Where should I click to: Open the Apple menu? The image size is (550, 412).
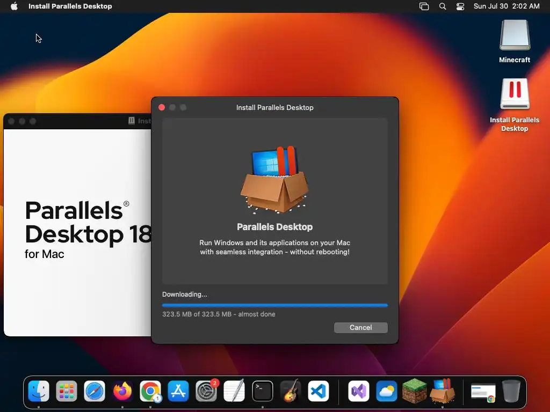(x=14, y=6)
